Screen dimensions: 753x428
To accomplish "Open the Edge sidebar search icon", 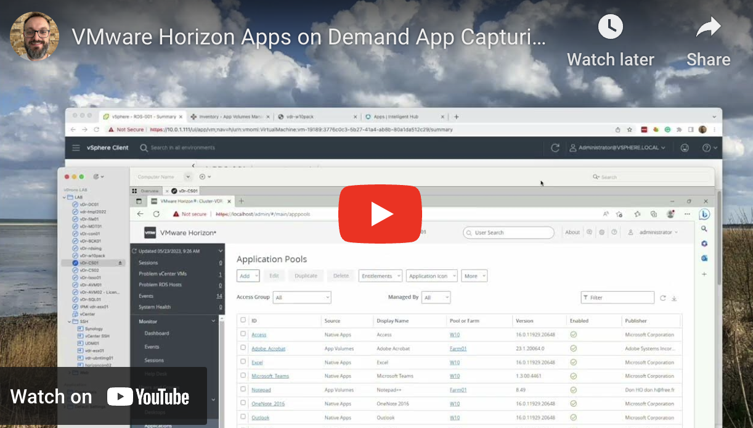I will (x=704, y=228).
